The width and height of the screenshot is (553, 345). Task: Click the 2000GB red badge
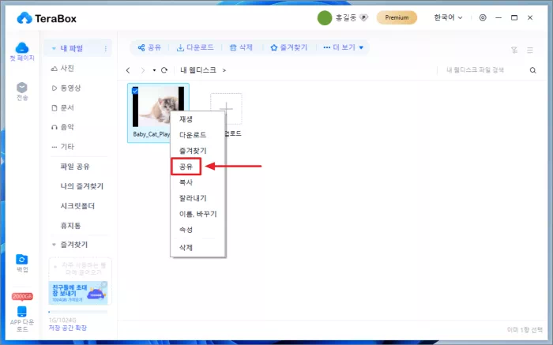tap(22, 297)
